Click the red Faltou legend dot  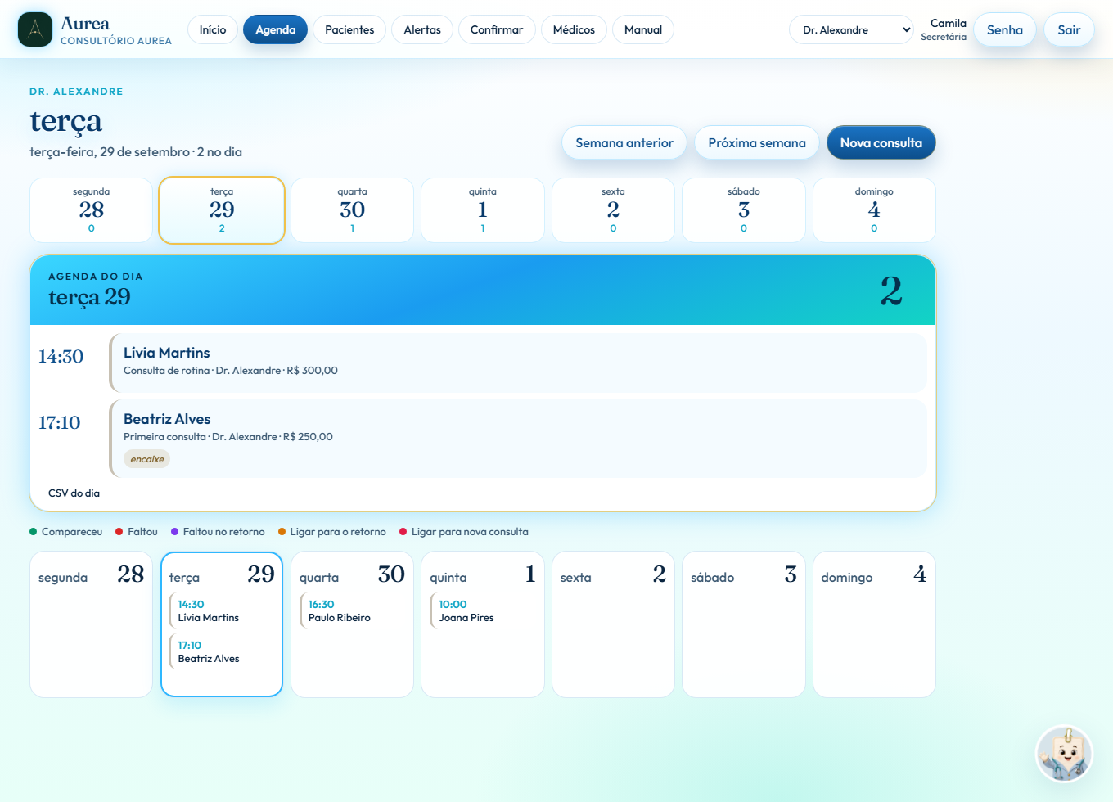pos(119,532)
